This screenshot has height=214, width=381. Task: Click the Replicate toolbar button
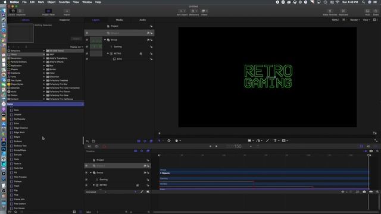tap(343, 11)
